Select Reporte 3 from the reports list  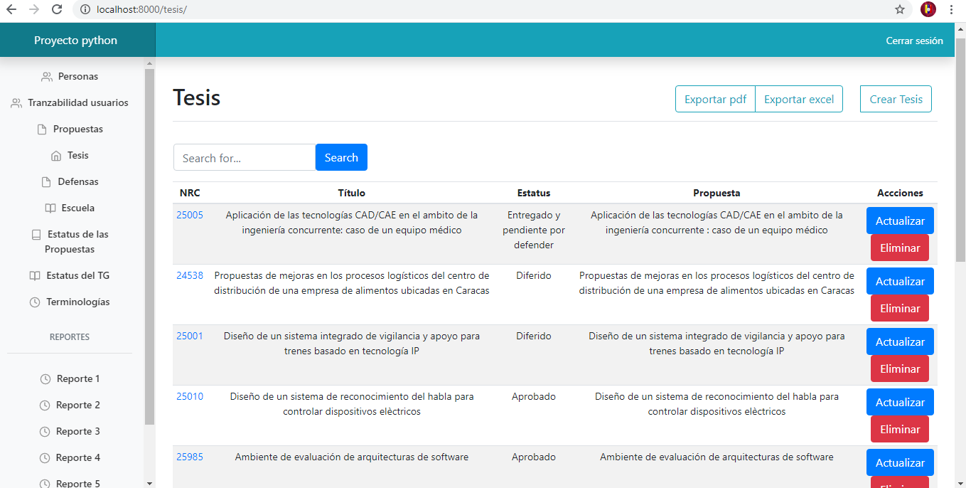coord(70,431)
